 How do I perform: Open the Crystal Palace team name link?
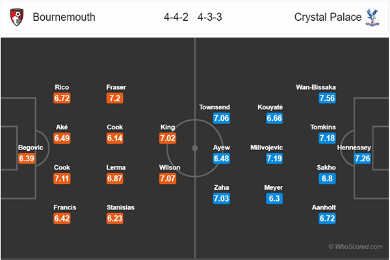tap(328, 17)
